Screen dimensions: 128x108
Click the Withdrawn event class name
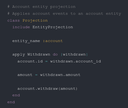(39, 54)
